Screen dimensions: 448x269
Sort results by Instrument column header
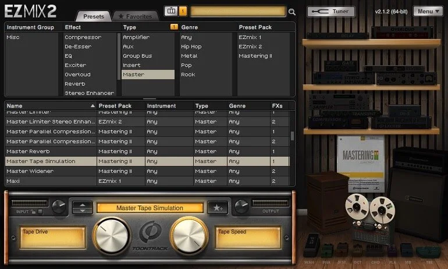(x=169, y=106)
